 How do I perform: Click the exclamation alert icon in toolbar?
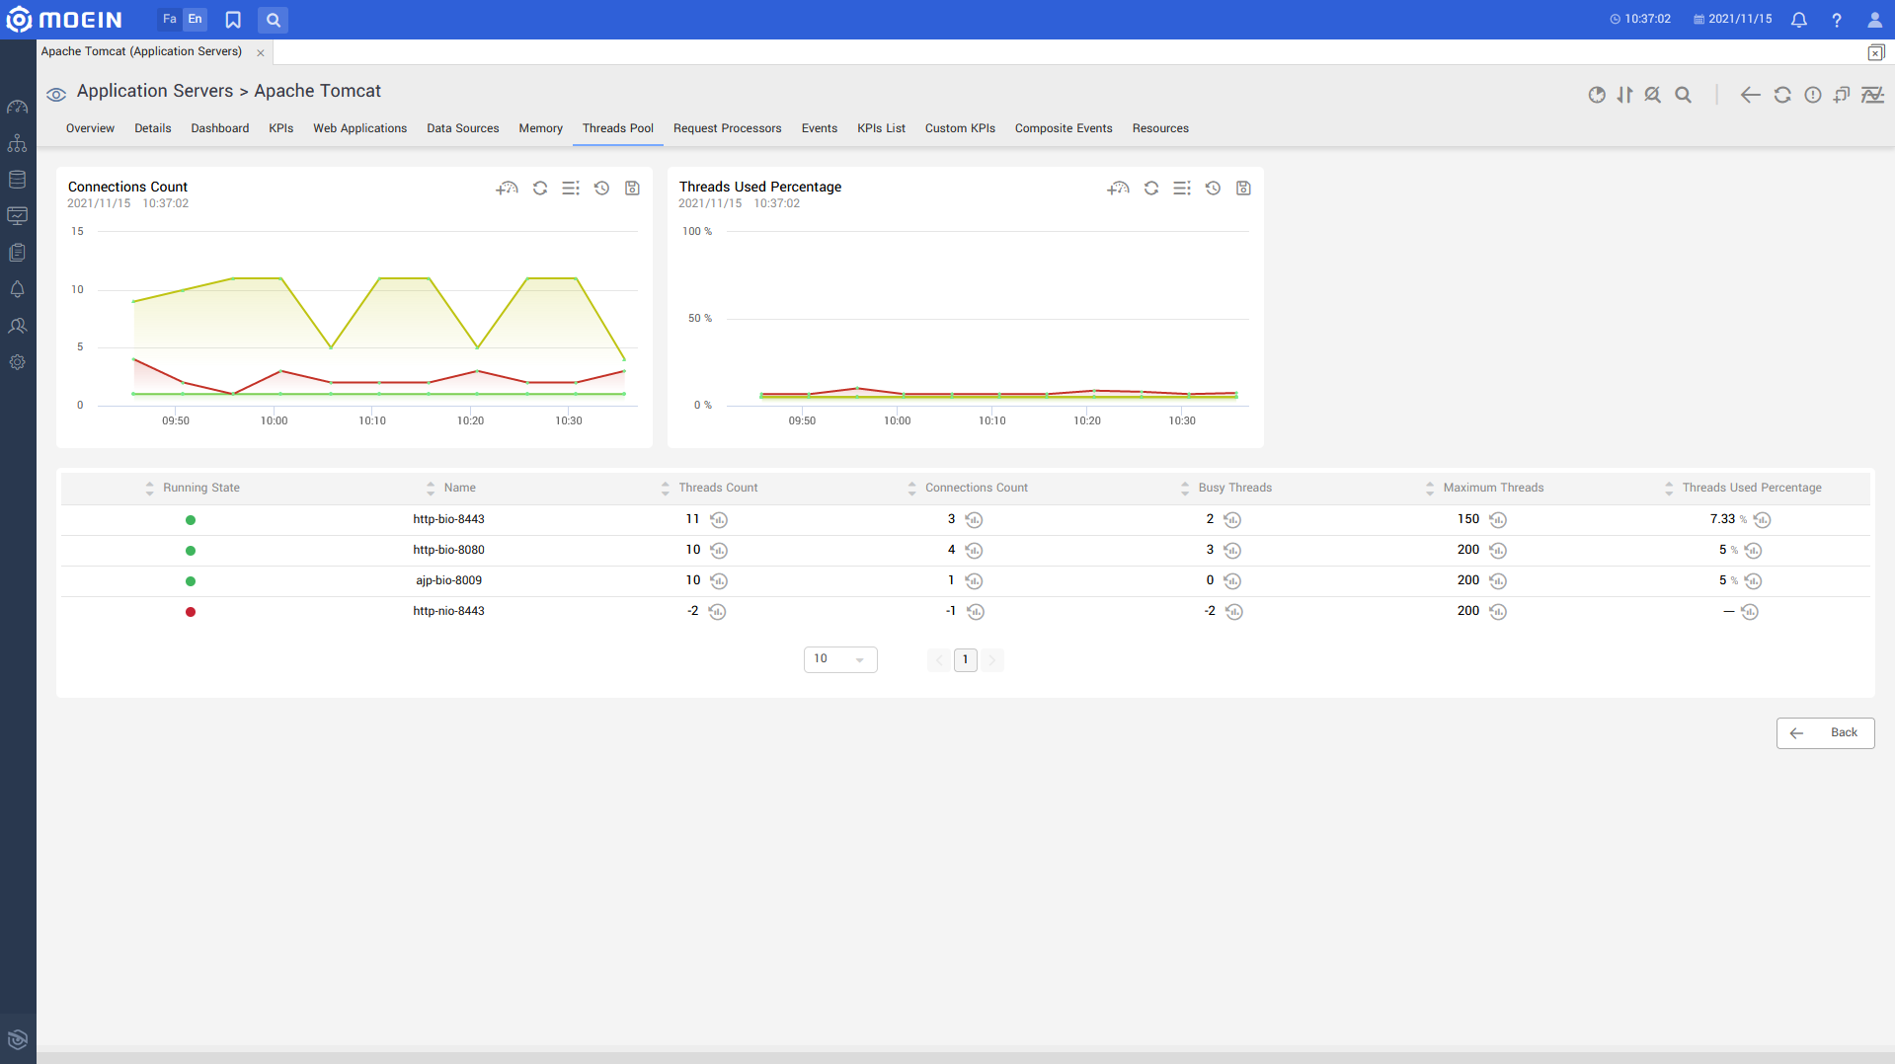(x=1813, y=95)
